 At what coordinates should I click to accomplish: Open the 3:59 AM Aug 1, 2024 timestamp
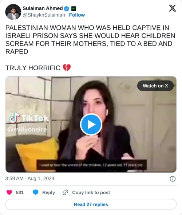(30, 179)
